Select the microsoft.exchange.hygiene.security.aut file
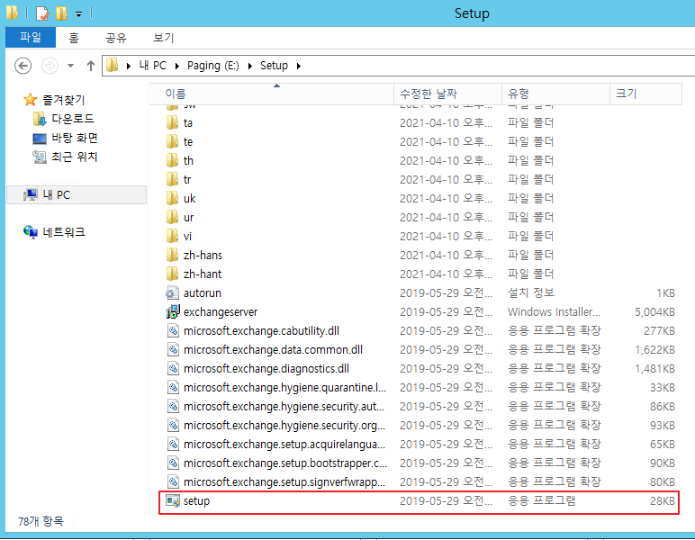This screenshot has width=695, height=540. pos(284,407)
